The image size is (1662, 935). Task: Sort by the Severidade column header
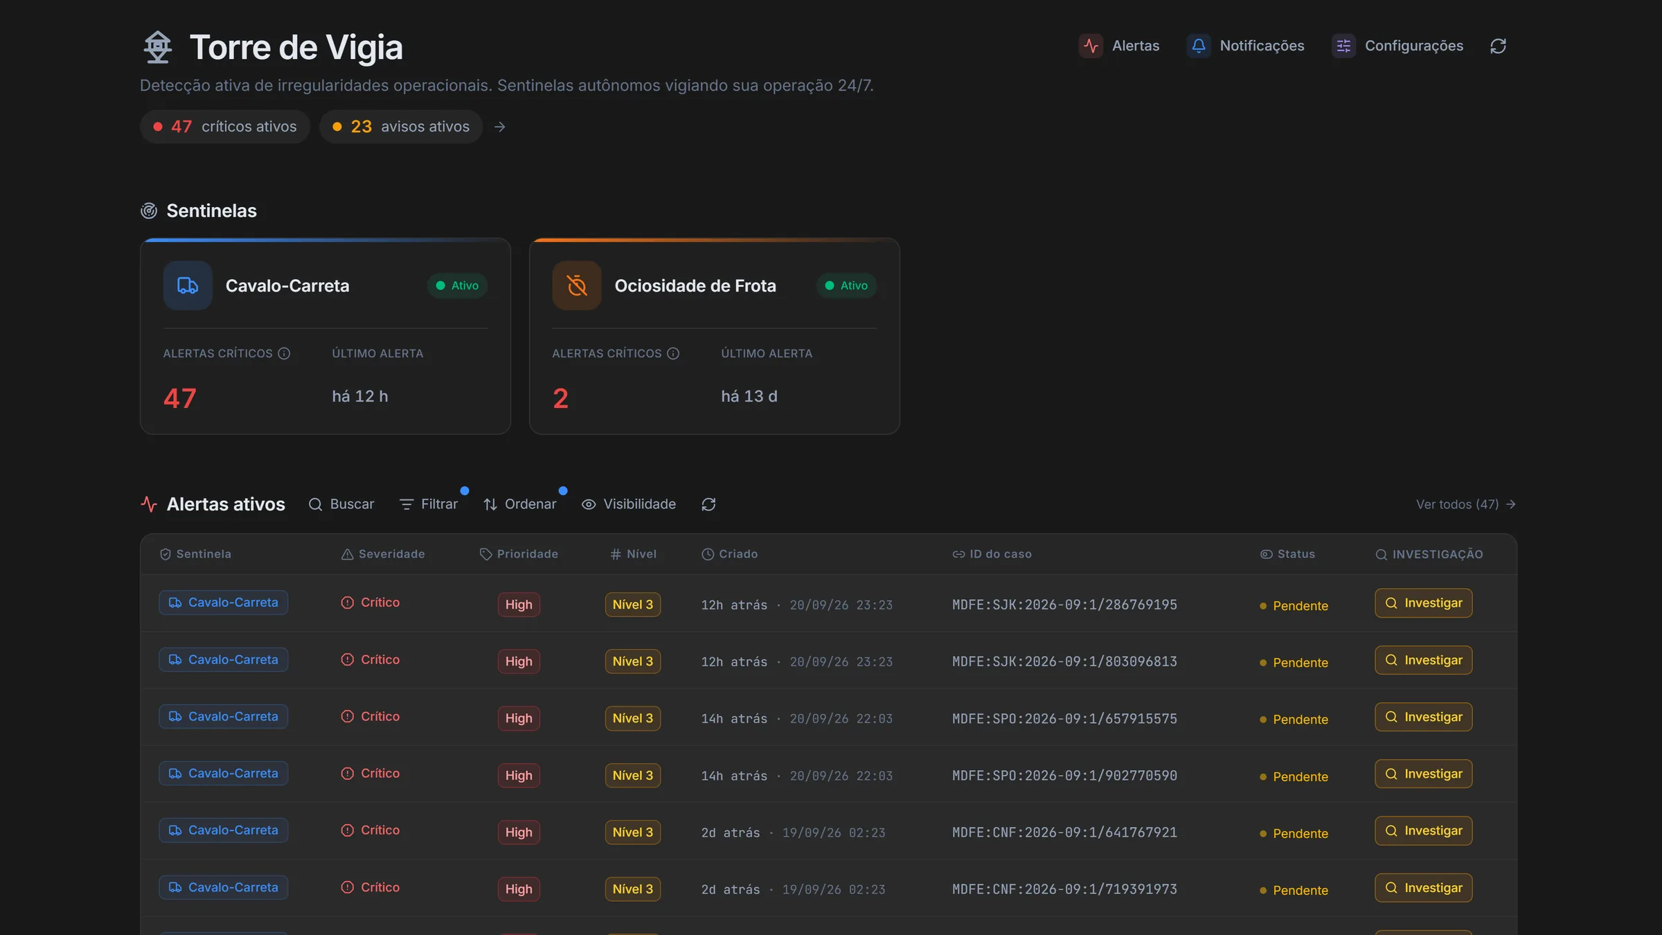point(383,554)
